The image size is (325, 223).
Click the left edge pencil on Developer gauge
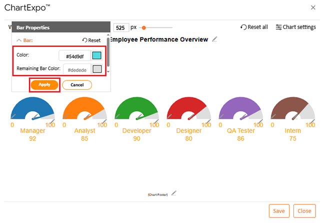pos(117,116)
